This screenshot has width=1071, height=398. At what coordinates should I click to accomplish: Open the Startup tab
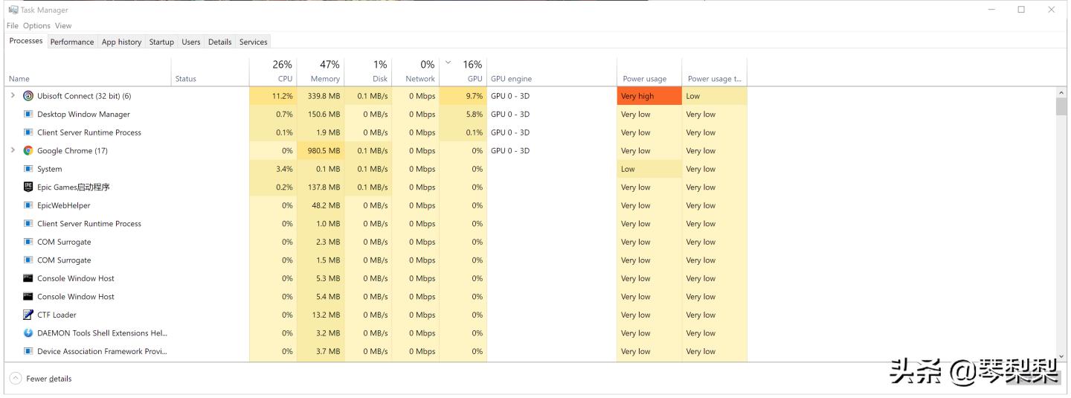(161, 42)
